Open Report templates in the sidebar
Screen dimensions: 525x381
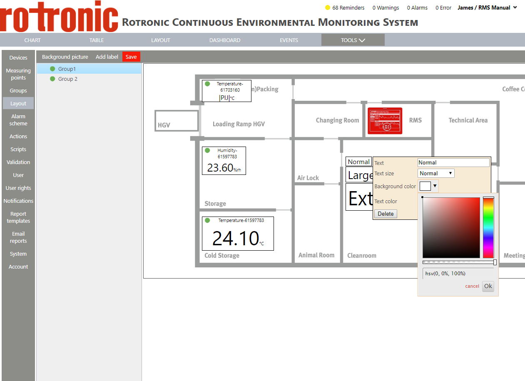[18, 217]
